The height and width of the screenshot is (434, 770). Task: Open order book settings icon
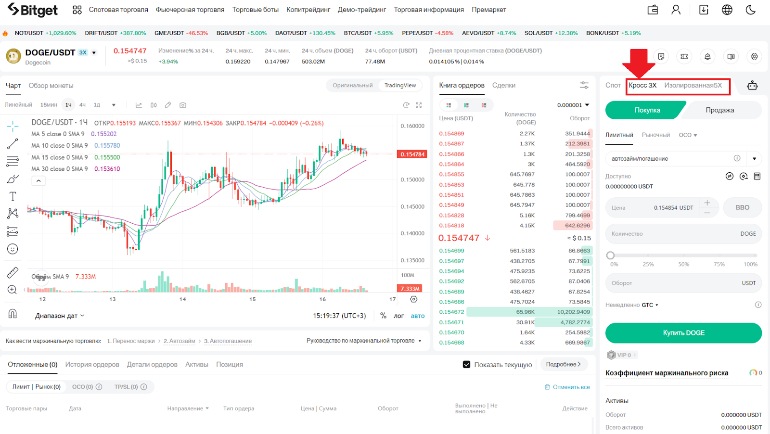tap(584, 85)
